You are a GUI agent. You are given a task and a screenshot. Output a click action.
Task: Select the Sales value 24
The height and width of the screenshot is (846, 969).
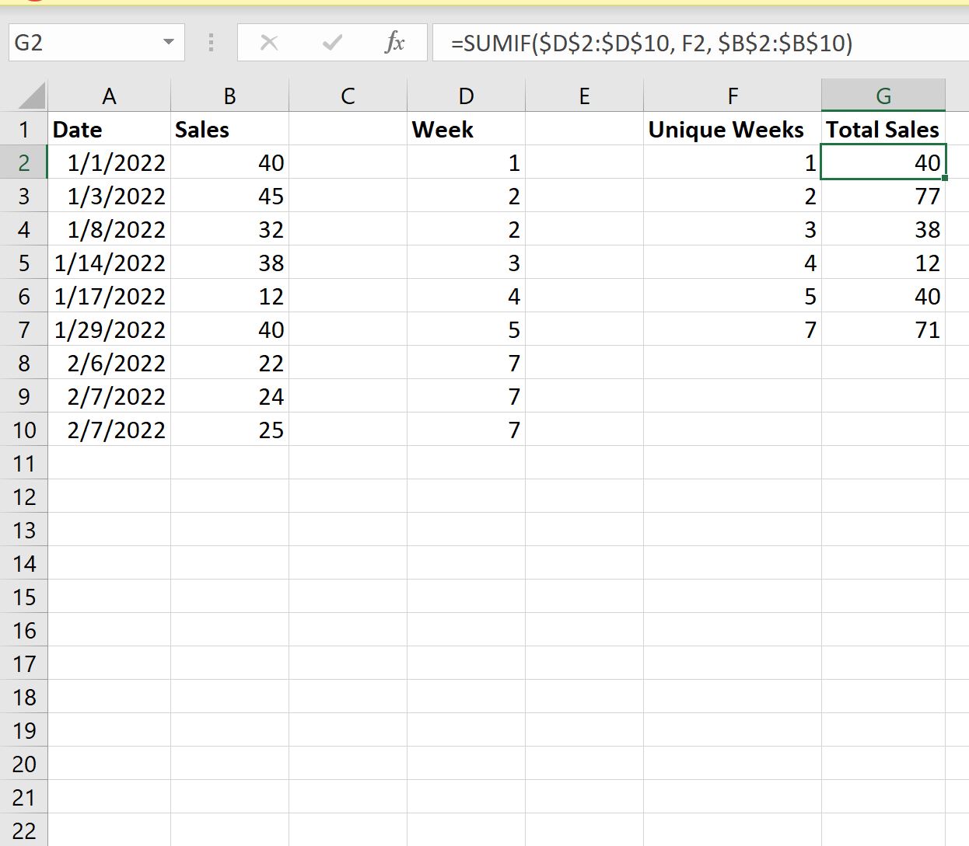[229, 396]
